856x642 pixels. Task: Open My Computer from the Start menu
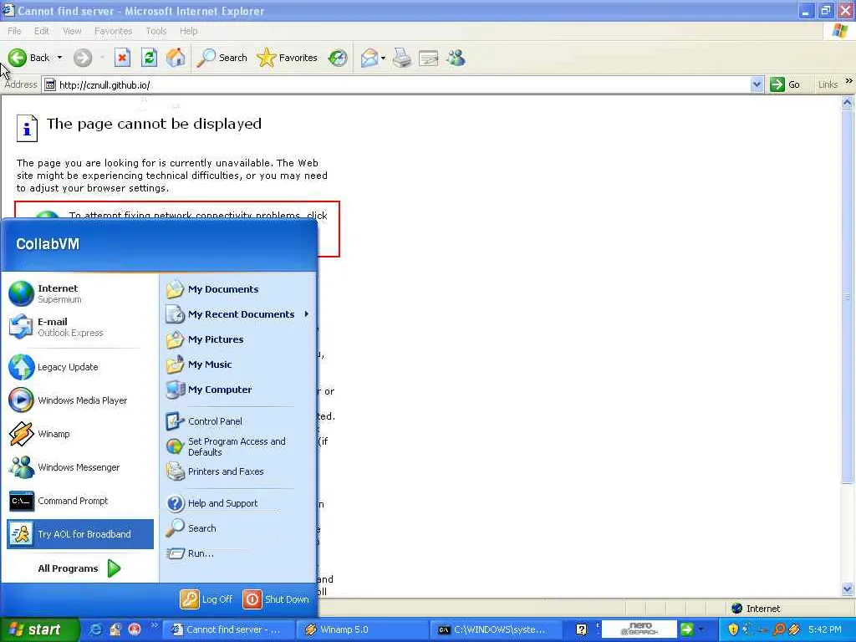pyautogui.click(x=238, y=390)
